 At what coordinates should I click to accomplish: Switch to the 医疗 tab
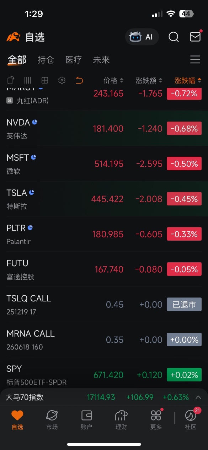[x=74, y=60]
